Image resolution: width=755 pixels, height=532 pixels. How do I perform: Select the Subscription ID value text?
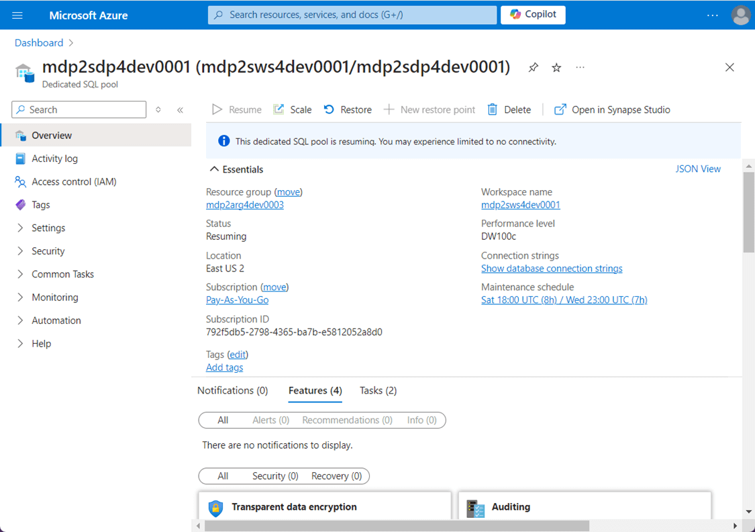294,332
